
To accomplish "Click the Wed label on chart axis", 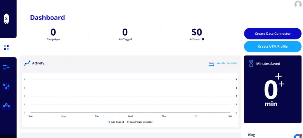I will coord(130,116).
